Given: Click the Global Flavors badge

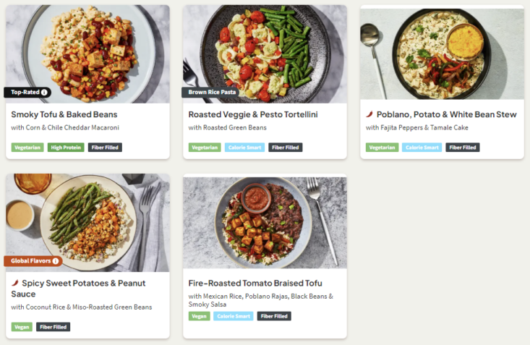Looking at the screenshot, I should [29, 261].
